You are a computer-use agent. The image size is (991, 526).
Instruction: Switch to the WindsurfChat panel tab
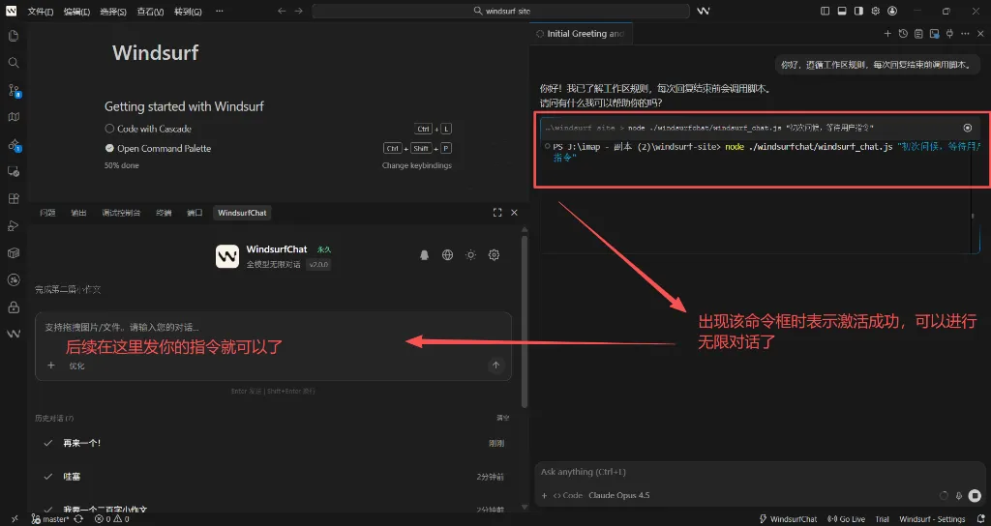(241, 213)
